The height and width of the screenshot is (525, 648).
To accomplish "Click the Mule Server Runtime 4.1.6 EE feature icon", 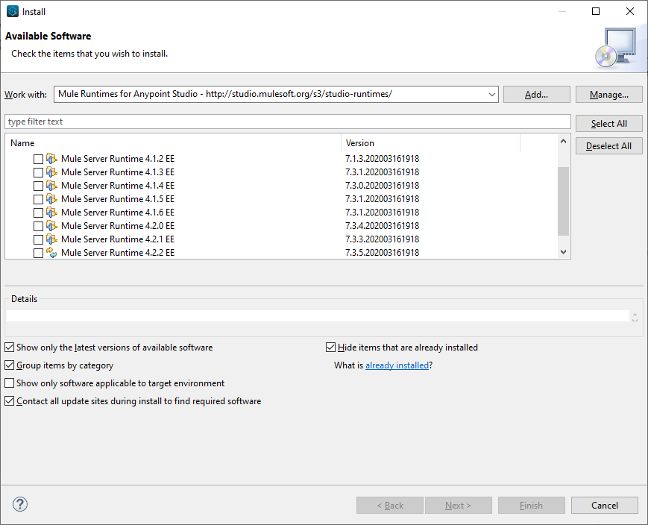I will 51,213.
